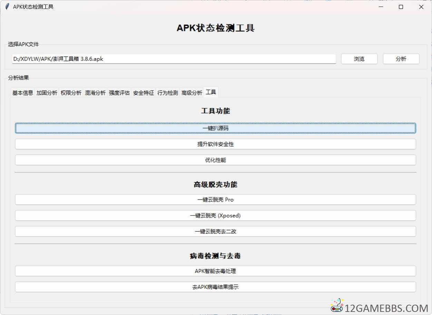Image resolution: width=432 pixels, height=315 pixels.
Task: Click the 病毒检测与去毒 heading
Action: pyautogui.click(x=215, y=256)
